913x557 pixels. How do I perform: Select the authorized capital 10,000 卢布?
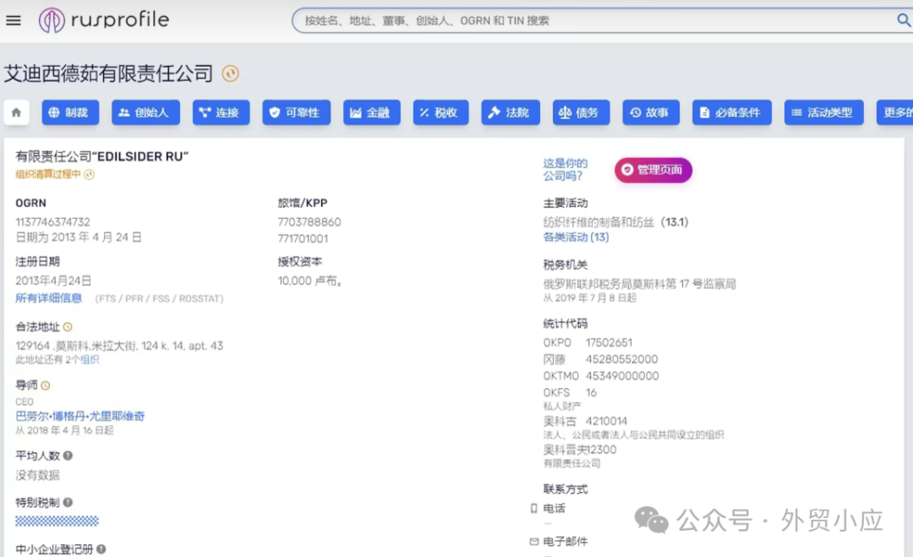coord(309,281)
